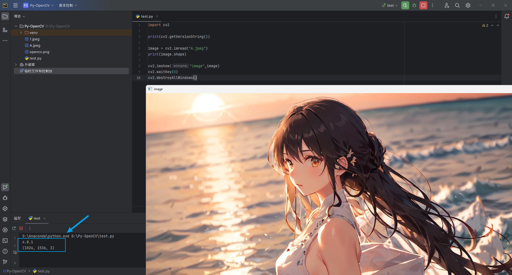Open the Python Packages layers icon
The height and width of the screenshot is (275, 512).
point(5,219)
